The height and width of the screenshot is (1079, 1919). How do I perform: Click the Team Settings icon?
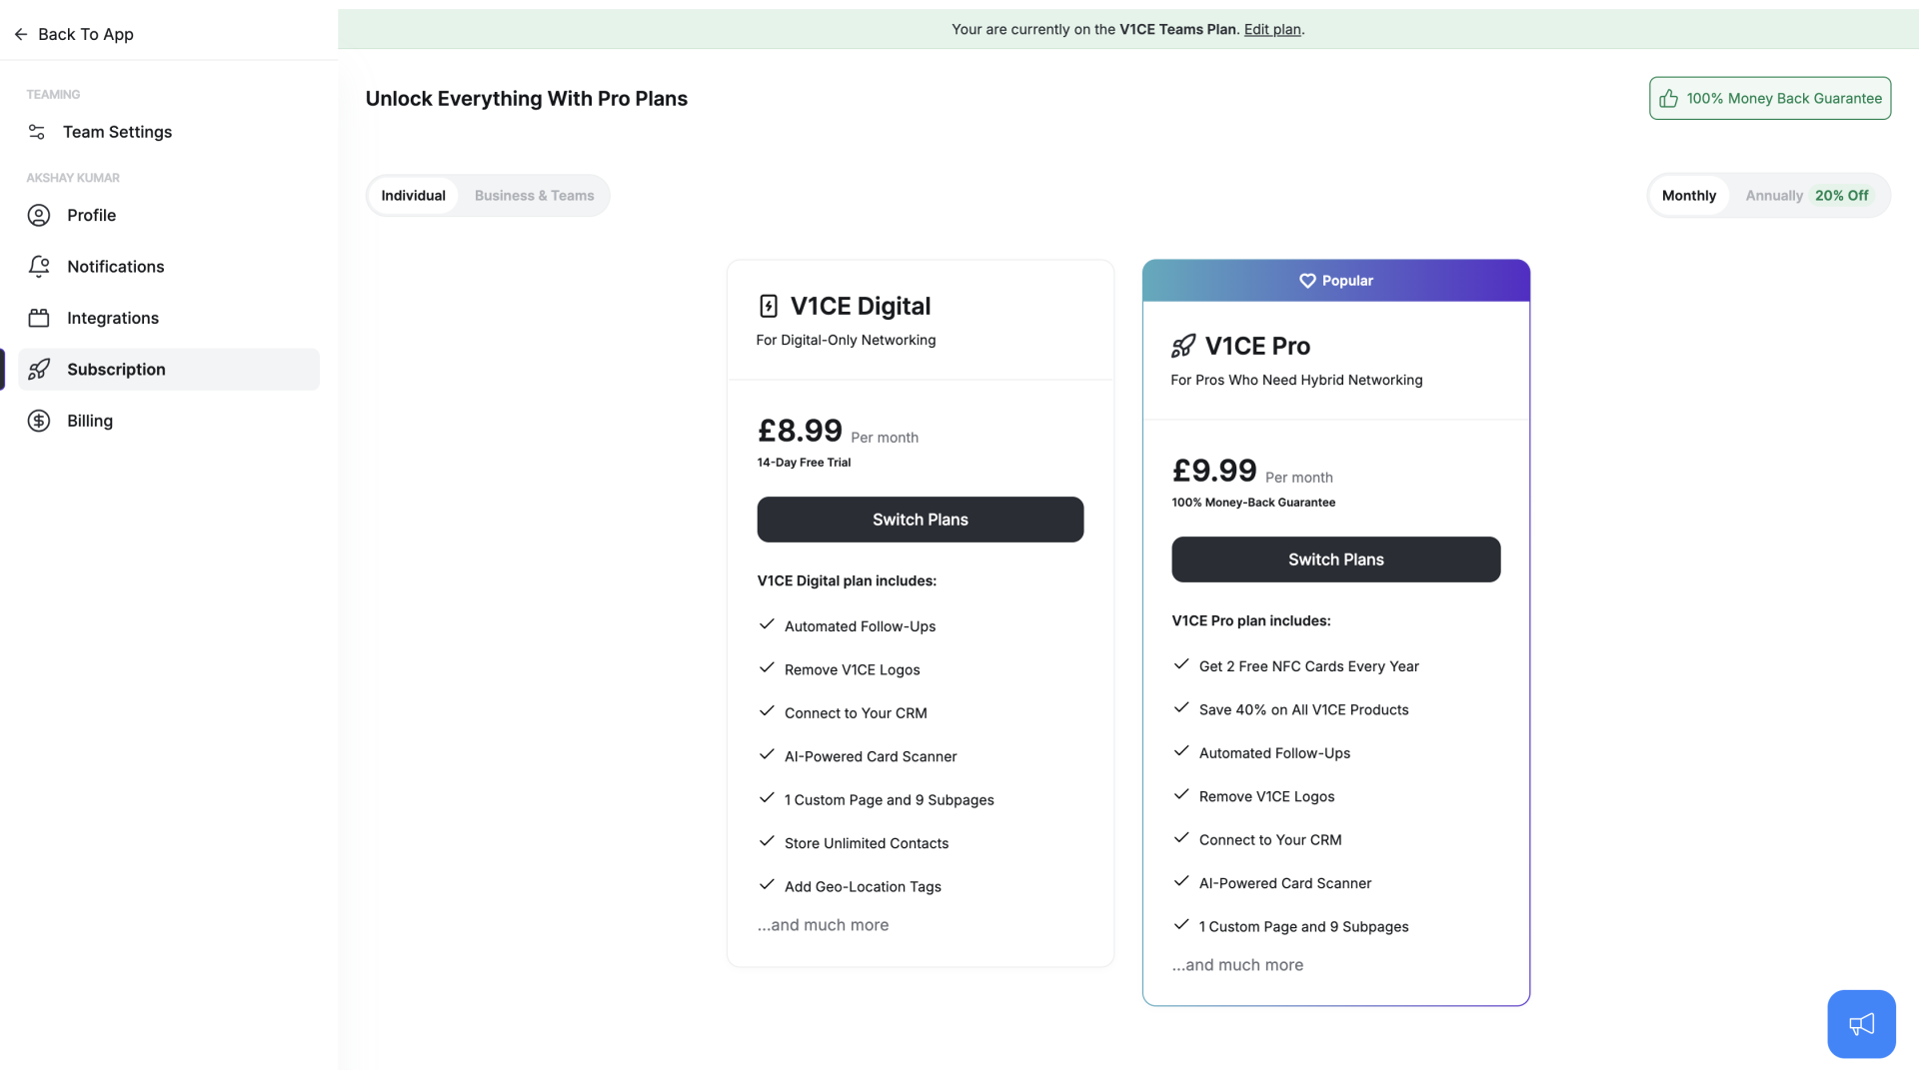pos(38,132)
